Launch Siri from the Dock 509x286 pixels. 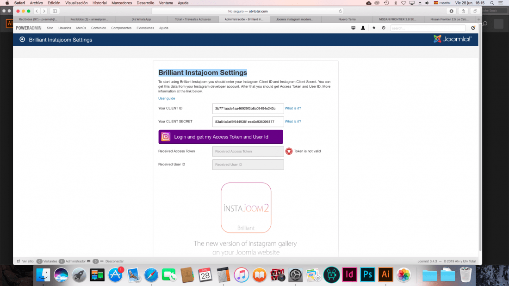[x=61, y=275]
